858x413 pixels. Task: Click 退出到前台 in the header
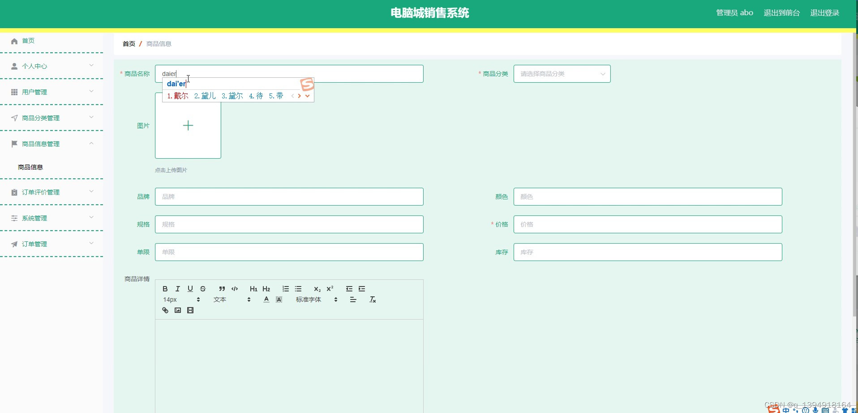[781, 13]
